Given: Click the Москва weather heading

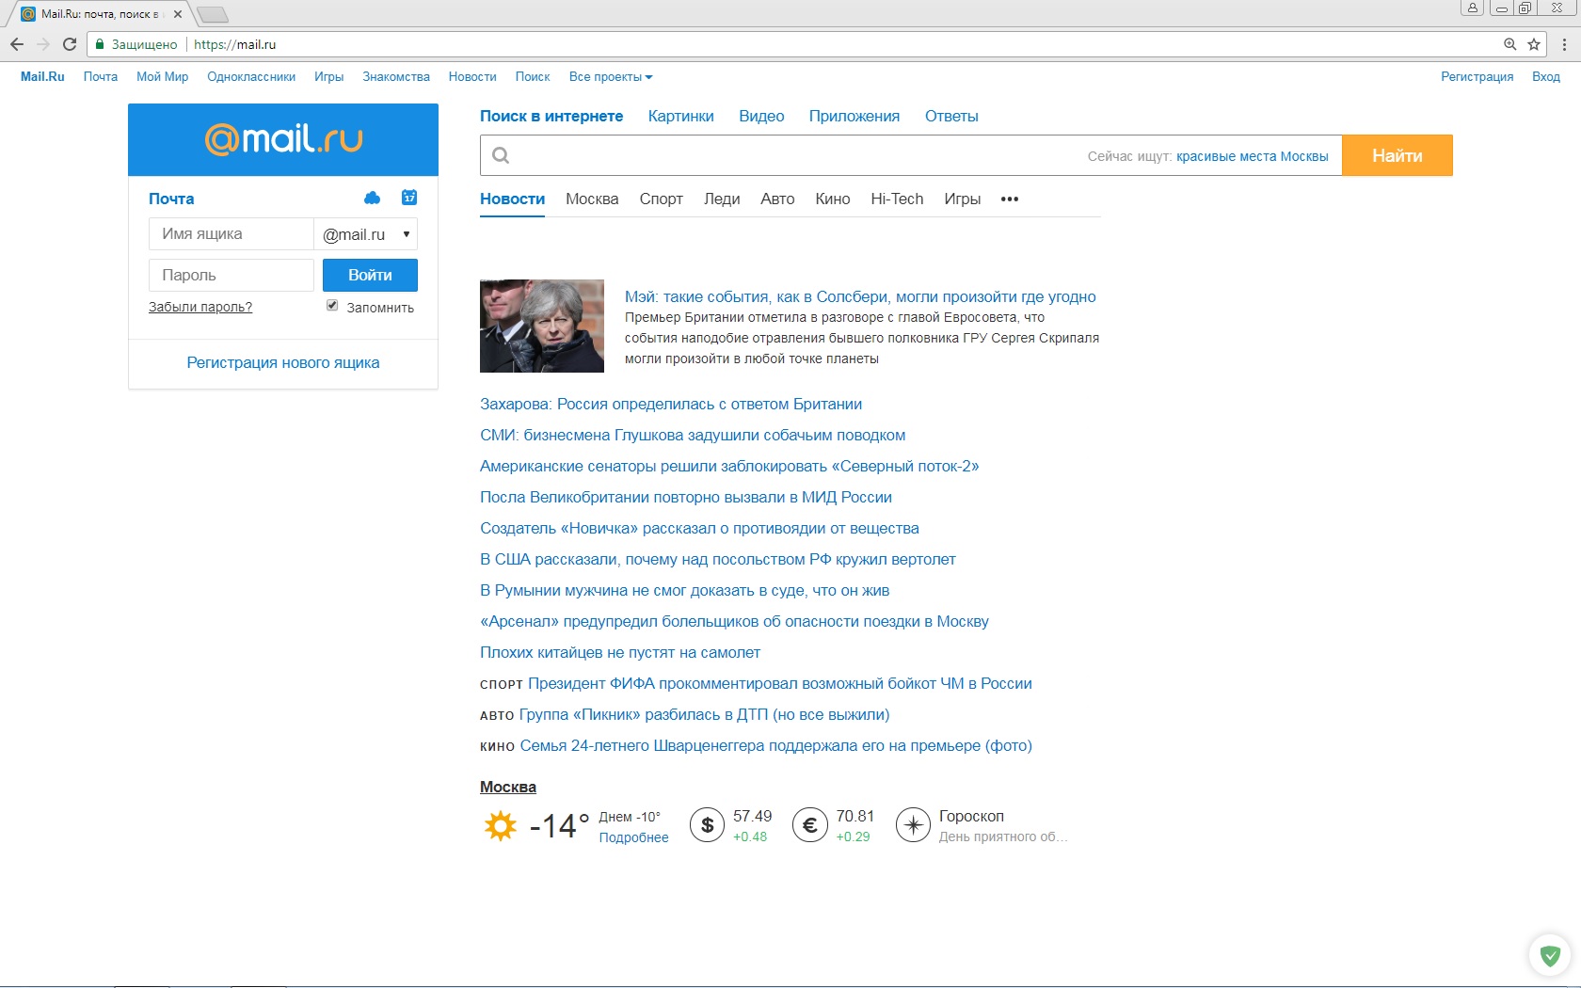Looking at the screenshot, I should tap(508, 788).
